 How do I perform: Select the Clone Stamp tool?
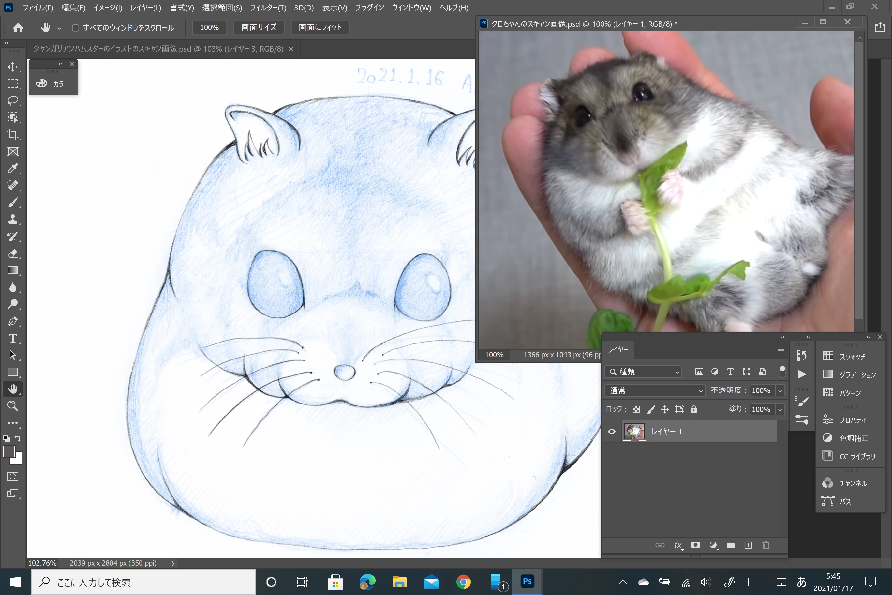(12, 219)
